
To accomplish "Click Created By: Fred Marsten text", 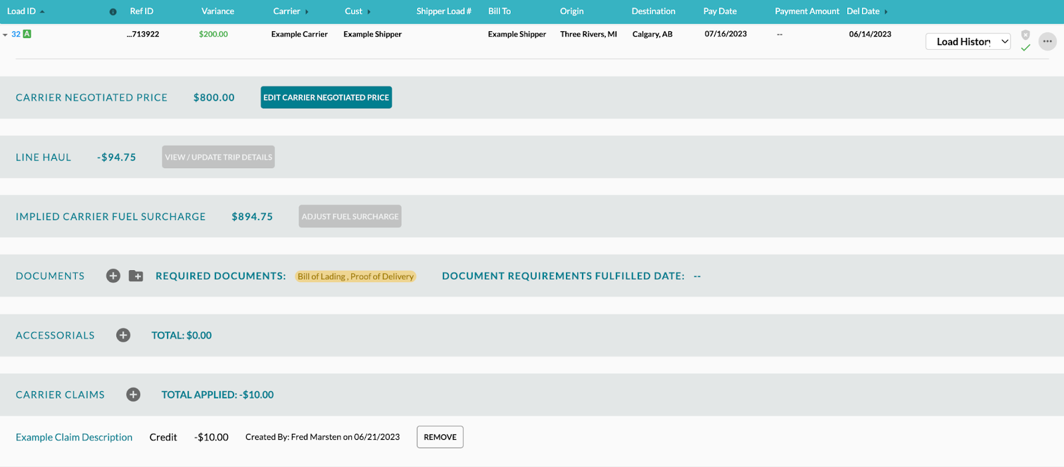I will coord(323,437).
